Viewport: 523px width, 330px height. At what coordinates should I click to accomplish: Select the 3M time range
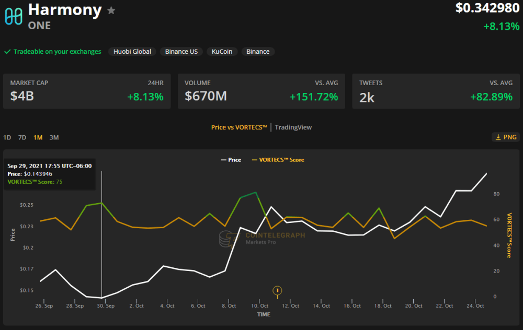tap(54, 137)
